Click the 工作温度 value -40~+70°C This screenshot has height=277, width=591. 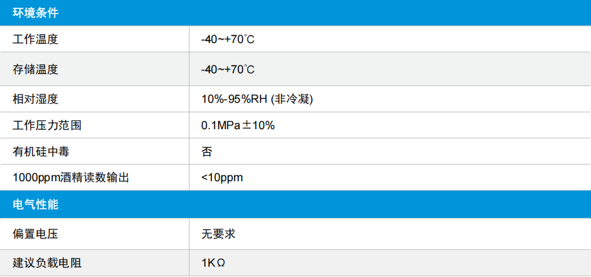(x=228, y=39)
